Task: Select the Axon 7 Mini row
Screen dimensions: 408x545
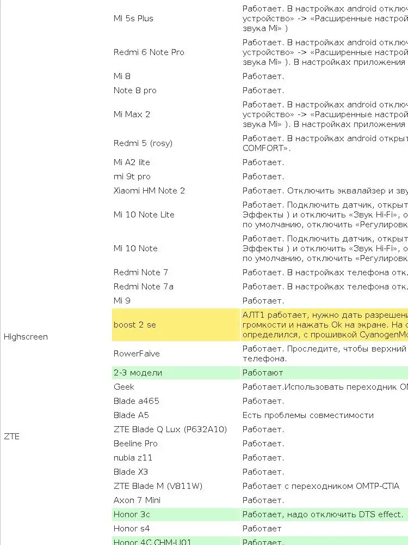Action: tap(137, 501)
